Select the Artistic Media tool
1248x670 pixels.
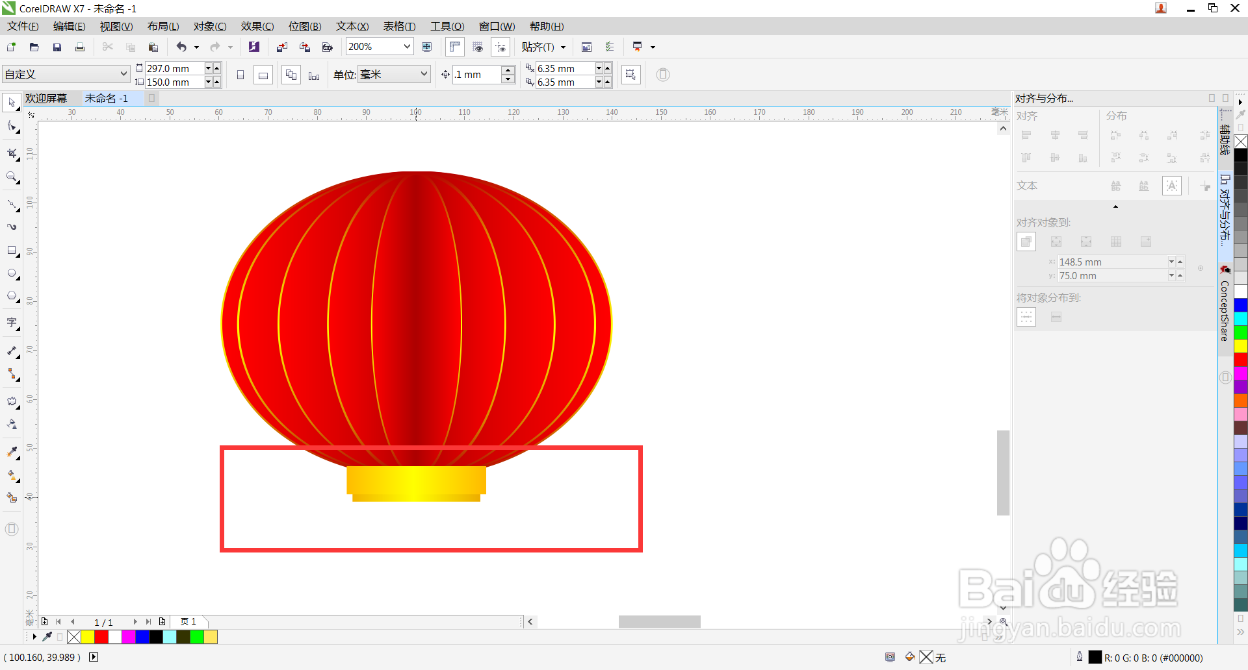coord(12,227)
